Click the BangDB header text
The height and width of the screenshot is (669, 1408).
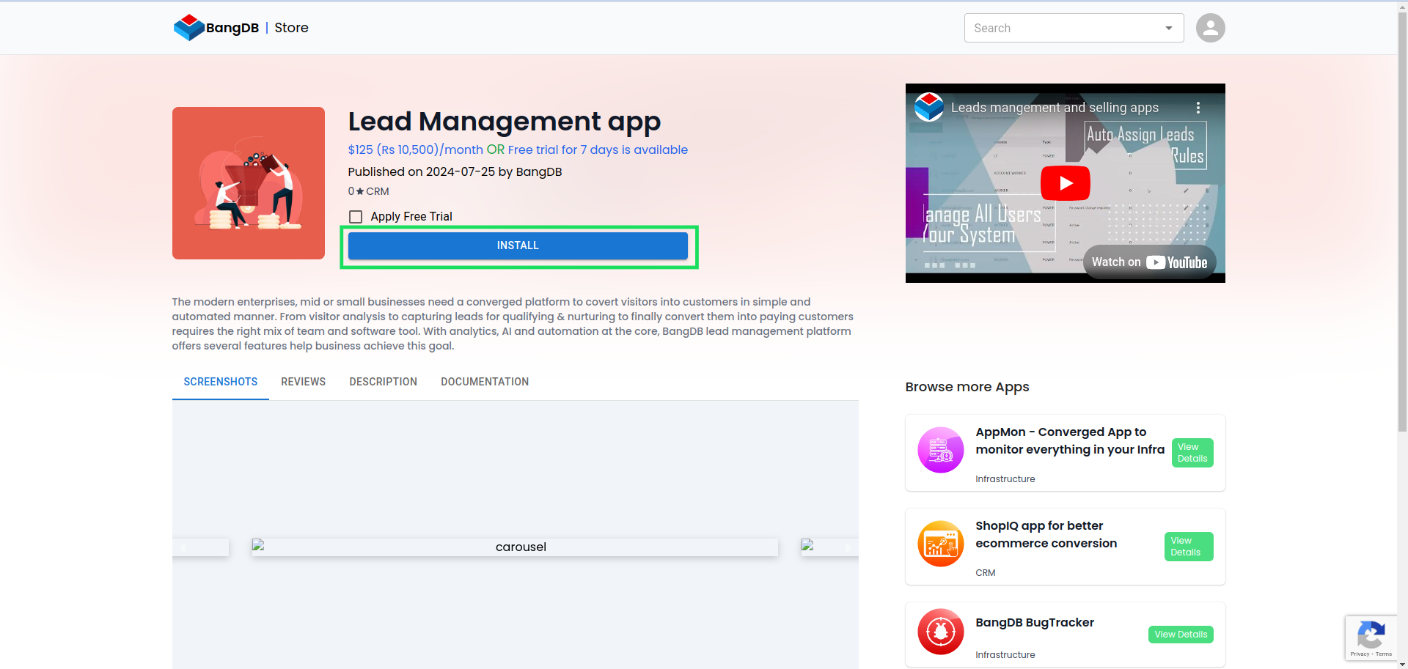232,28
